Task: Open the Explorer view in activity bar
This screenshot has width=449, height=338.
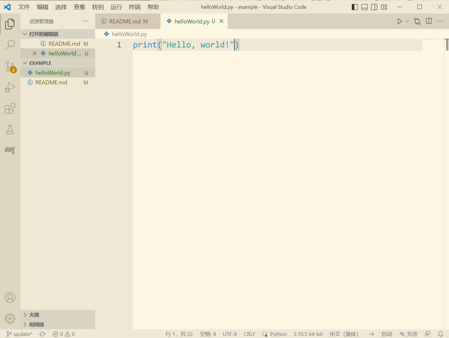Action: click(x=10, y=24)
